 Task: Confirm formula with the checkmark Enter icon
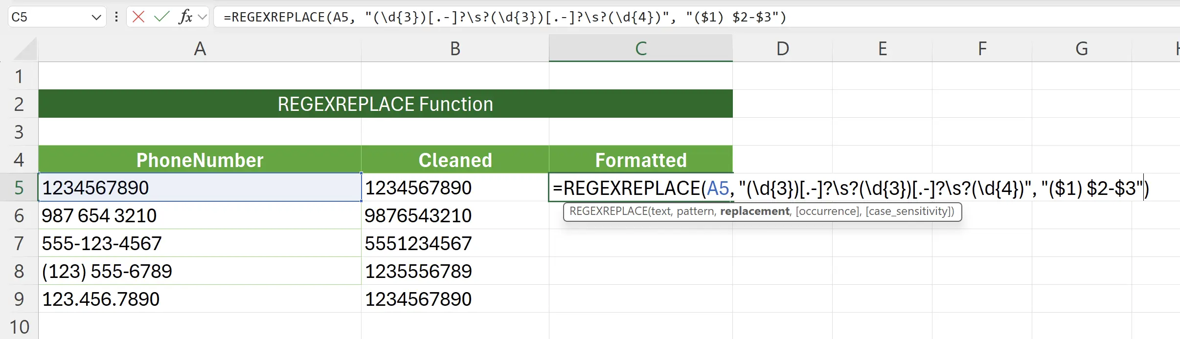(161, 17)
